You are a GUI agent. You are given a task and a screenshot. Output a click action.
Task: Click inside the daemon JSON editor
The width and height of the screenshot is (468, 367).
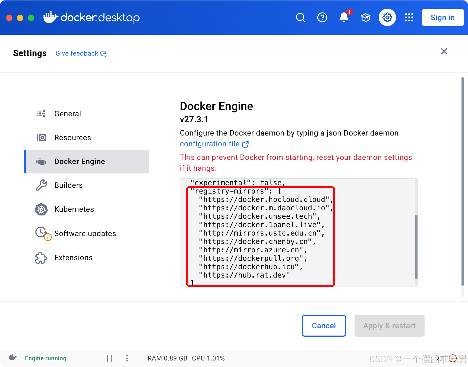(299, 232)
